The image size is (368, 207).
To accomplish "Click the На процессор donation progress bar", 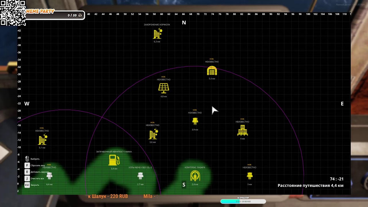I will (x=243, y=202).
